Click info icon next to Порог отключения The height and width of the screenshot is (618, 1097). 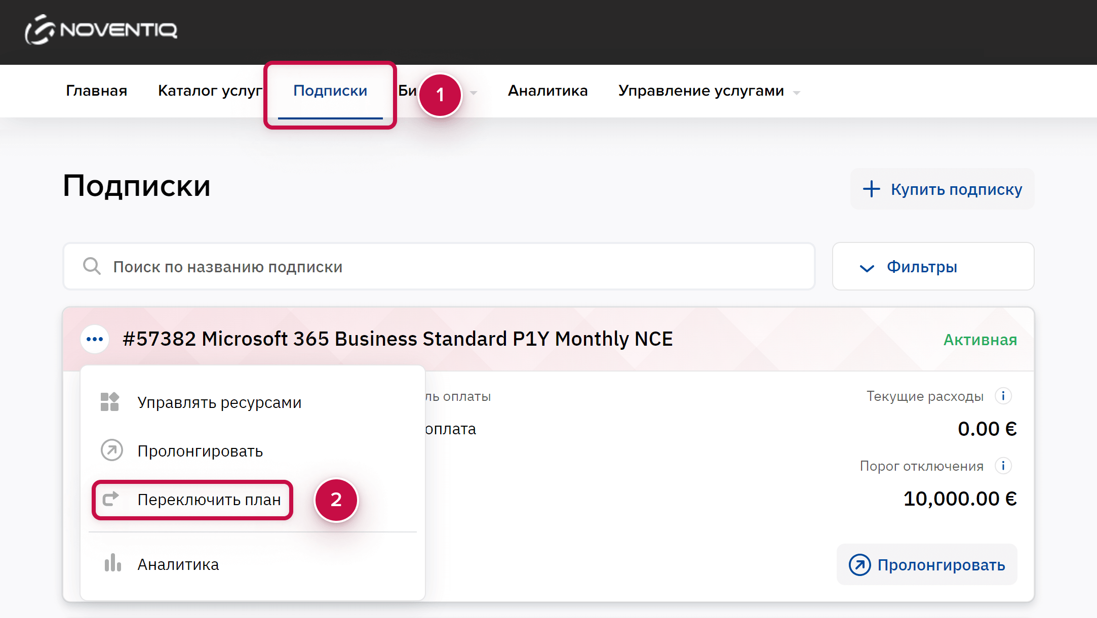[x=1003, y=466]
